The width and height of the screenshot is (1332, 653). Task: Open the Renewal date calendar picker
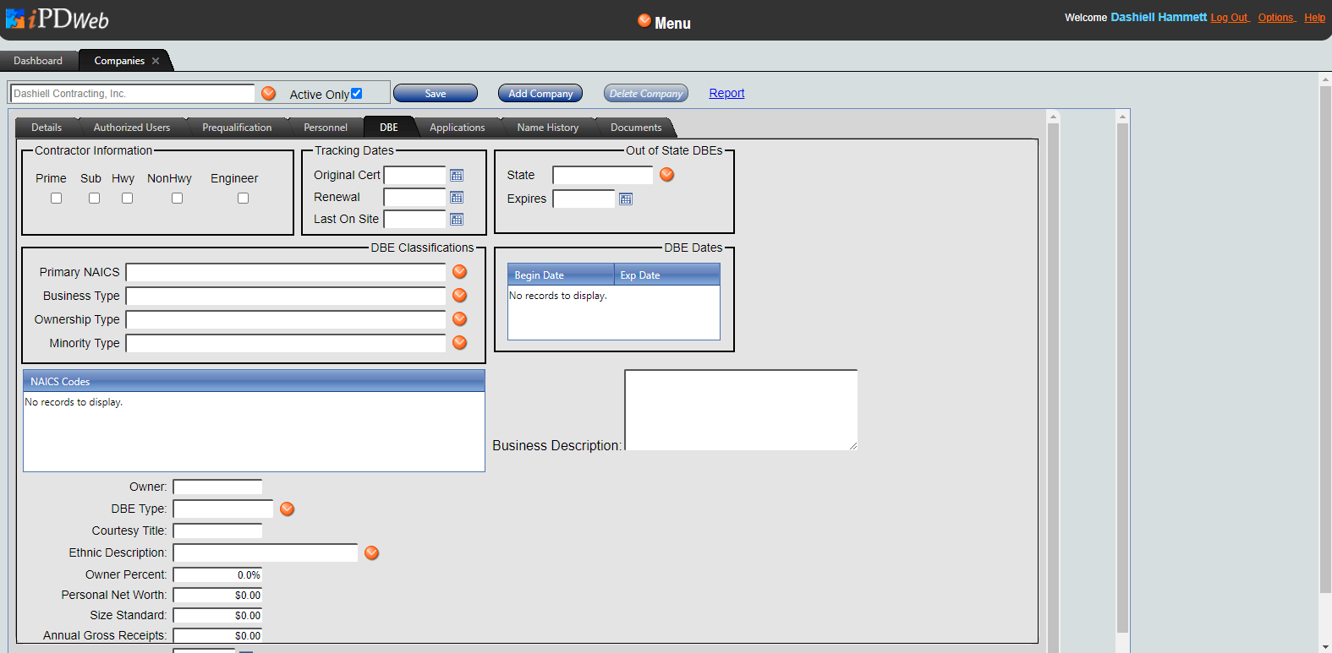point(457,198)
